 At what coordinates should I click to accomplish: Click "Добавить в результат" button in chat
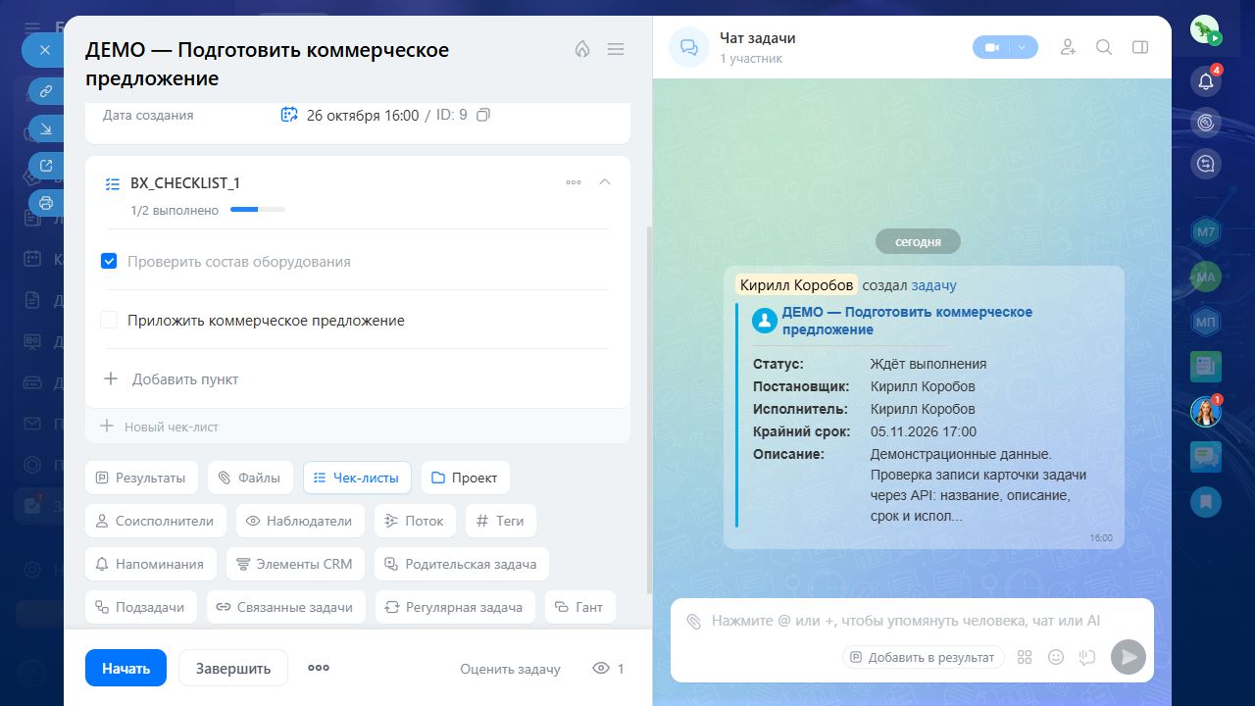(x=924, y=657)
